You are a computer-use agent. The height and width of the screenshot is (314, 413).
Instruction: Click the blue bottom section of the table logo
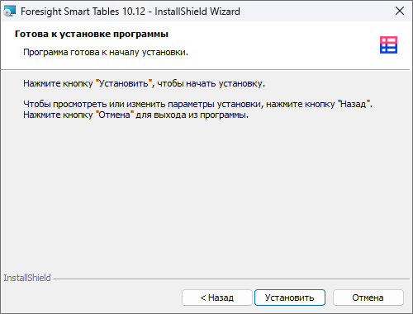tap(388, 49)
